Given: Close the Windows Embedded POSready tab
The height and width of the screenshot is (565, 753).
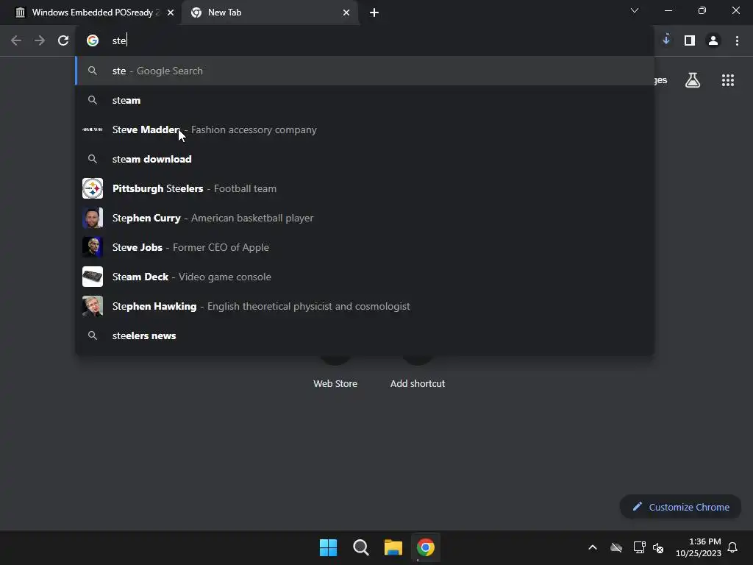Looking at the screenshot, I should pyautogui.click(x=171, y=13).
